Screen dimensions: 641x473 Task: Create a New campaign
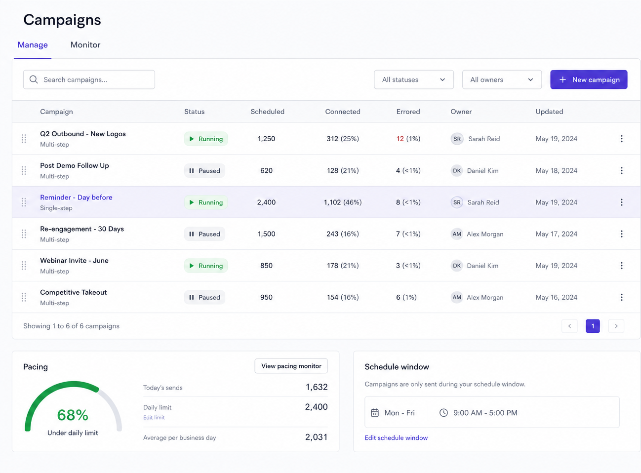[x=589, y=79]
